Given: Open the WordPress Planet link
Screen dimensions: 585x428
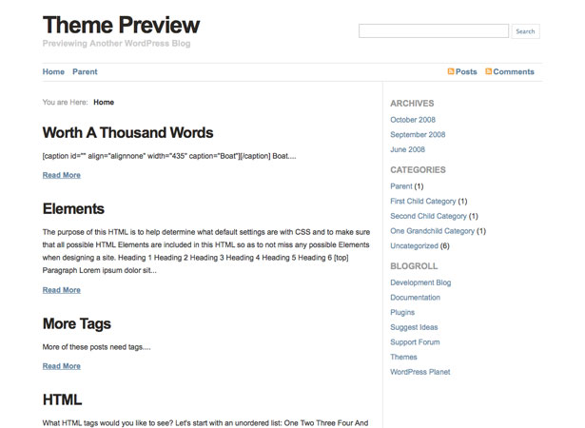Looking at the screenshot, I should pos(420,372).
